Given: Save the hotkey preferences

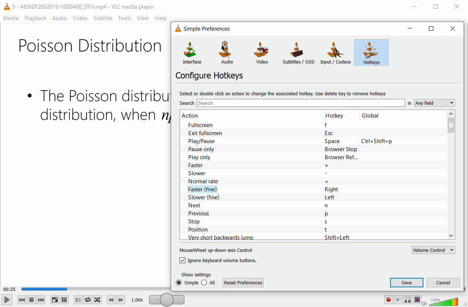Looking at the screenshot, I should [x=406, y=283].
